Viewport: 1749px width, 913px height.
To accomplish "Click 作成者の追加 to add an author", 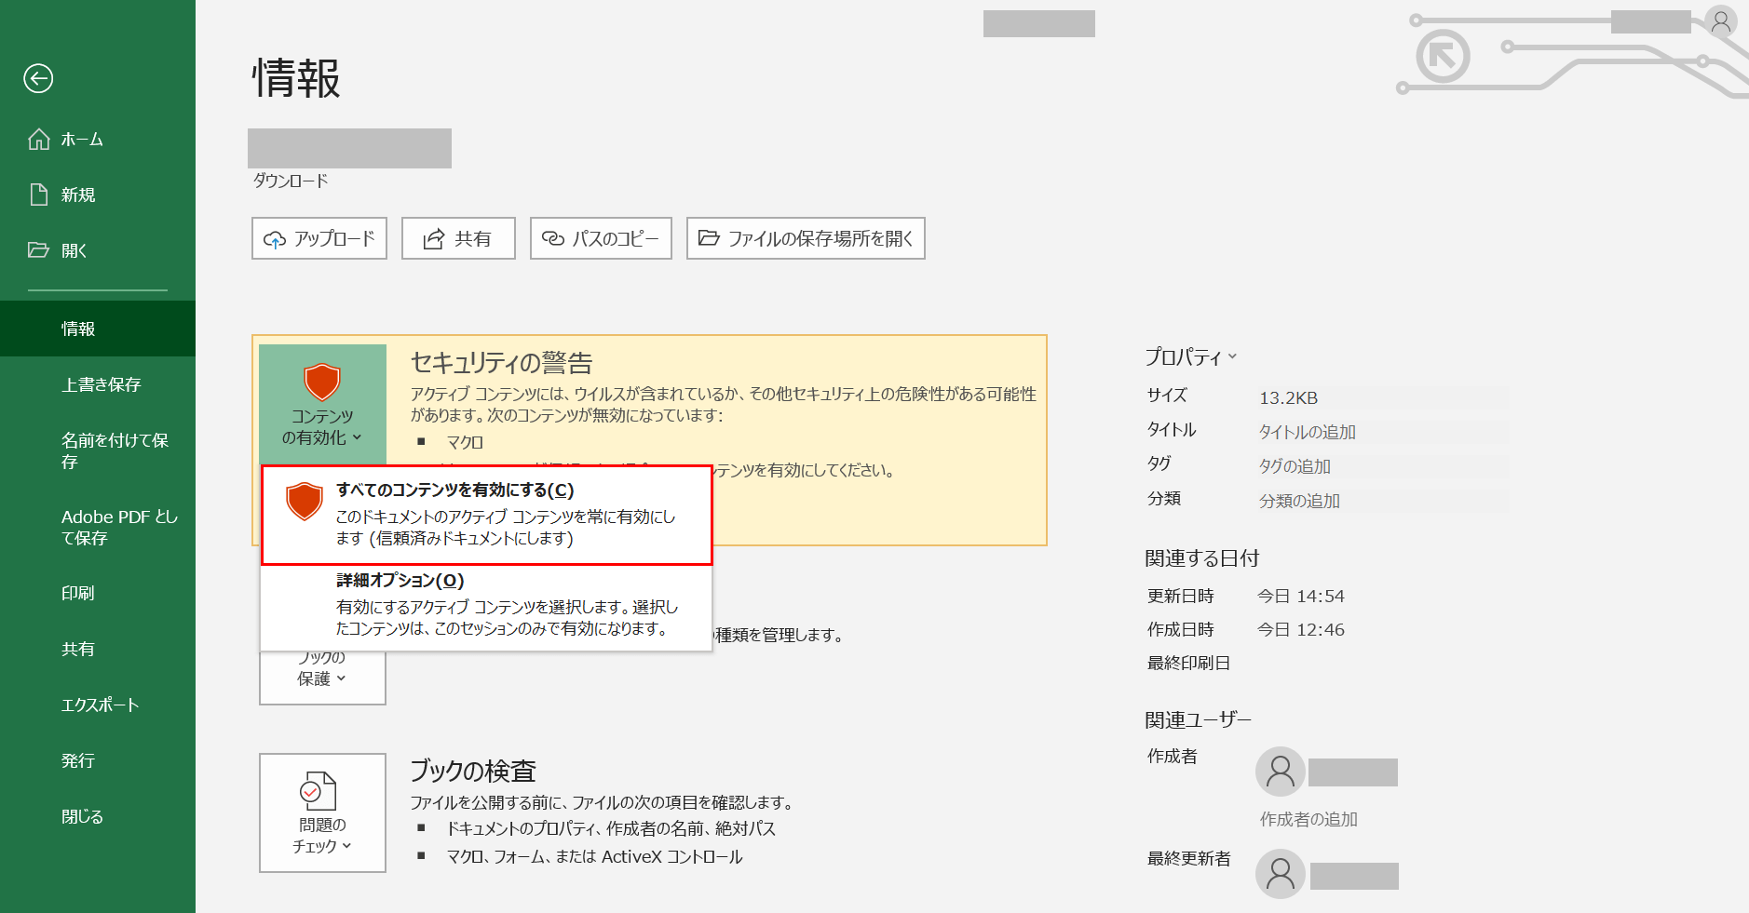I will [x=1308, y=819].
